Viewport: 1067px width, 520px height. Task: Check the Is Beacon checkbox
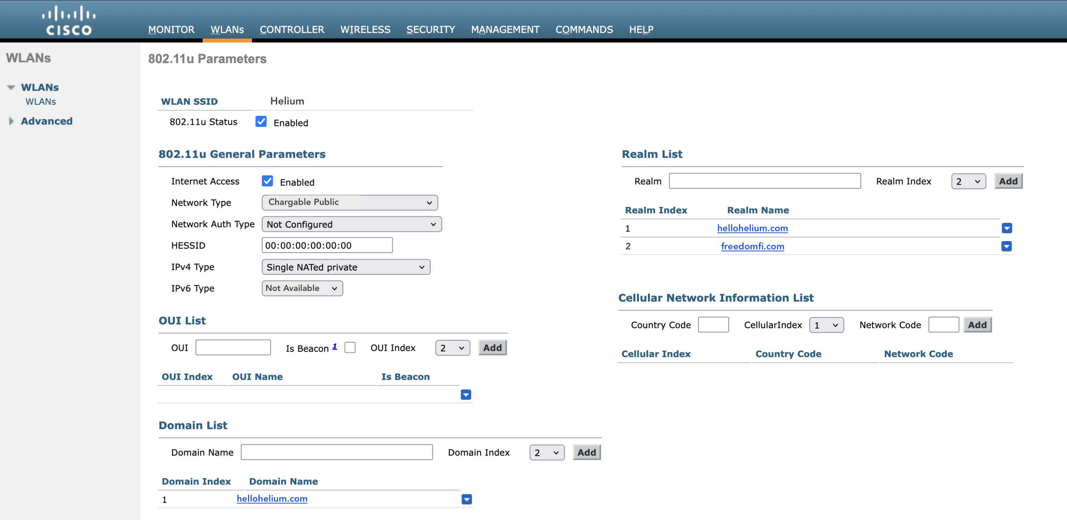tap(350, 347)
